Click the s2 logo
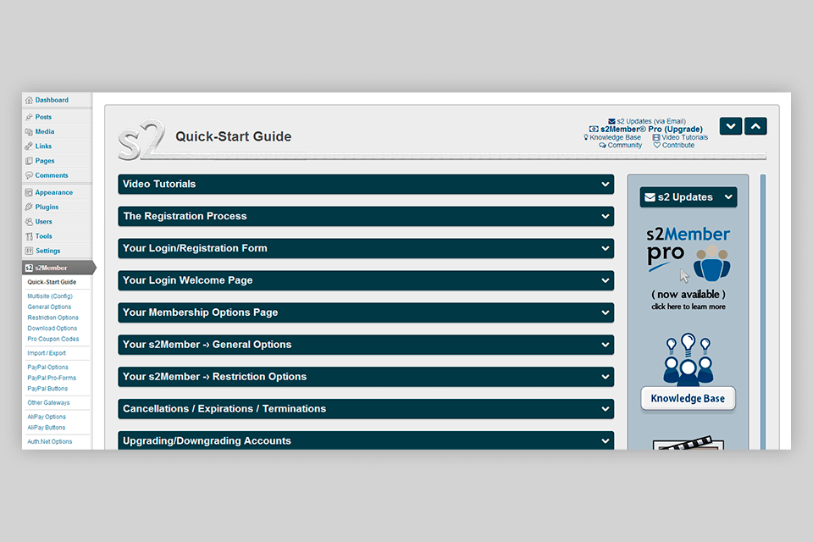Screen dimensions: 813x542 pyautogui.click(x=142, y=139)
